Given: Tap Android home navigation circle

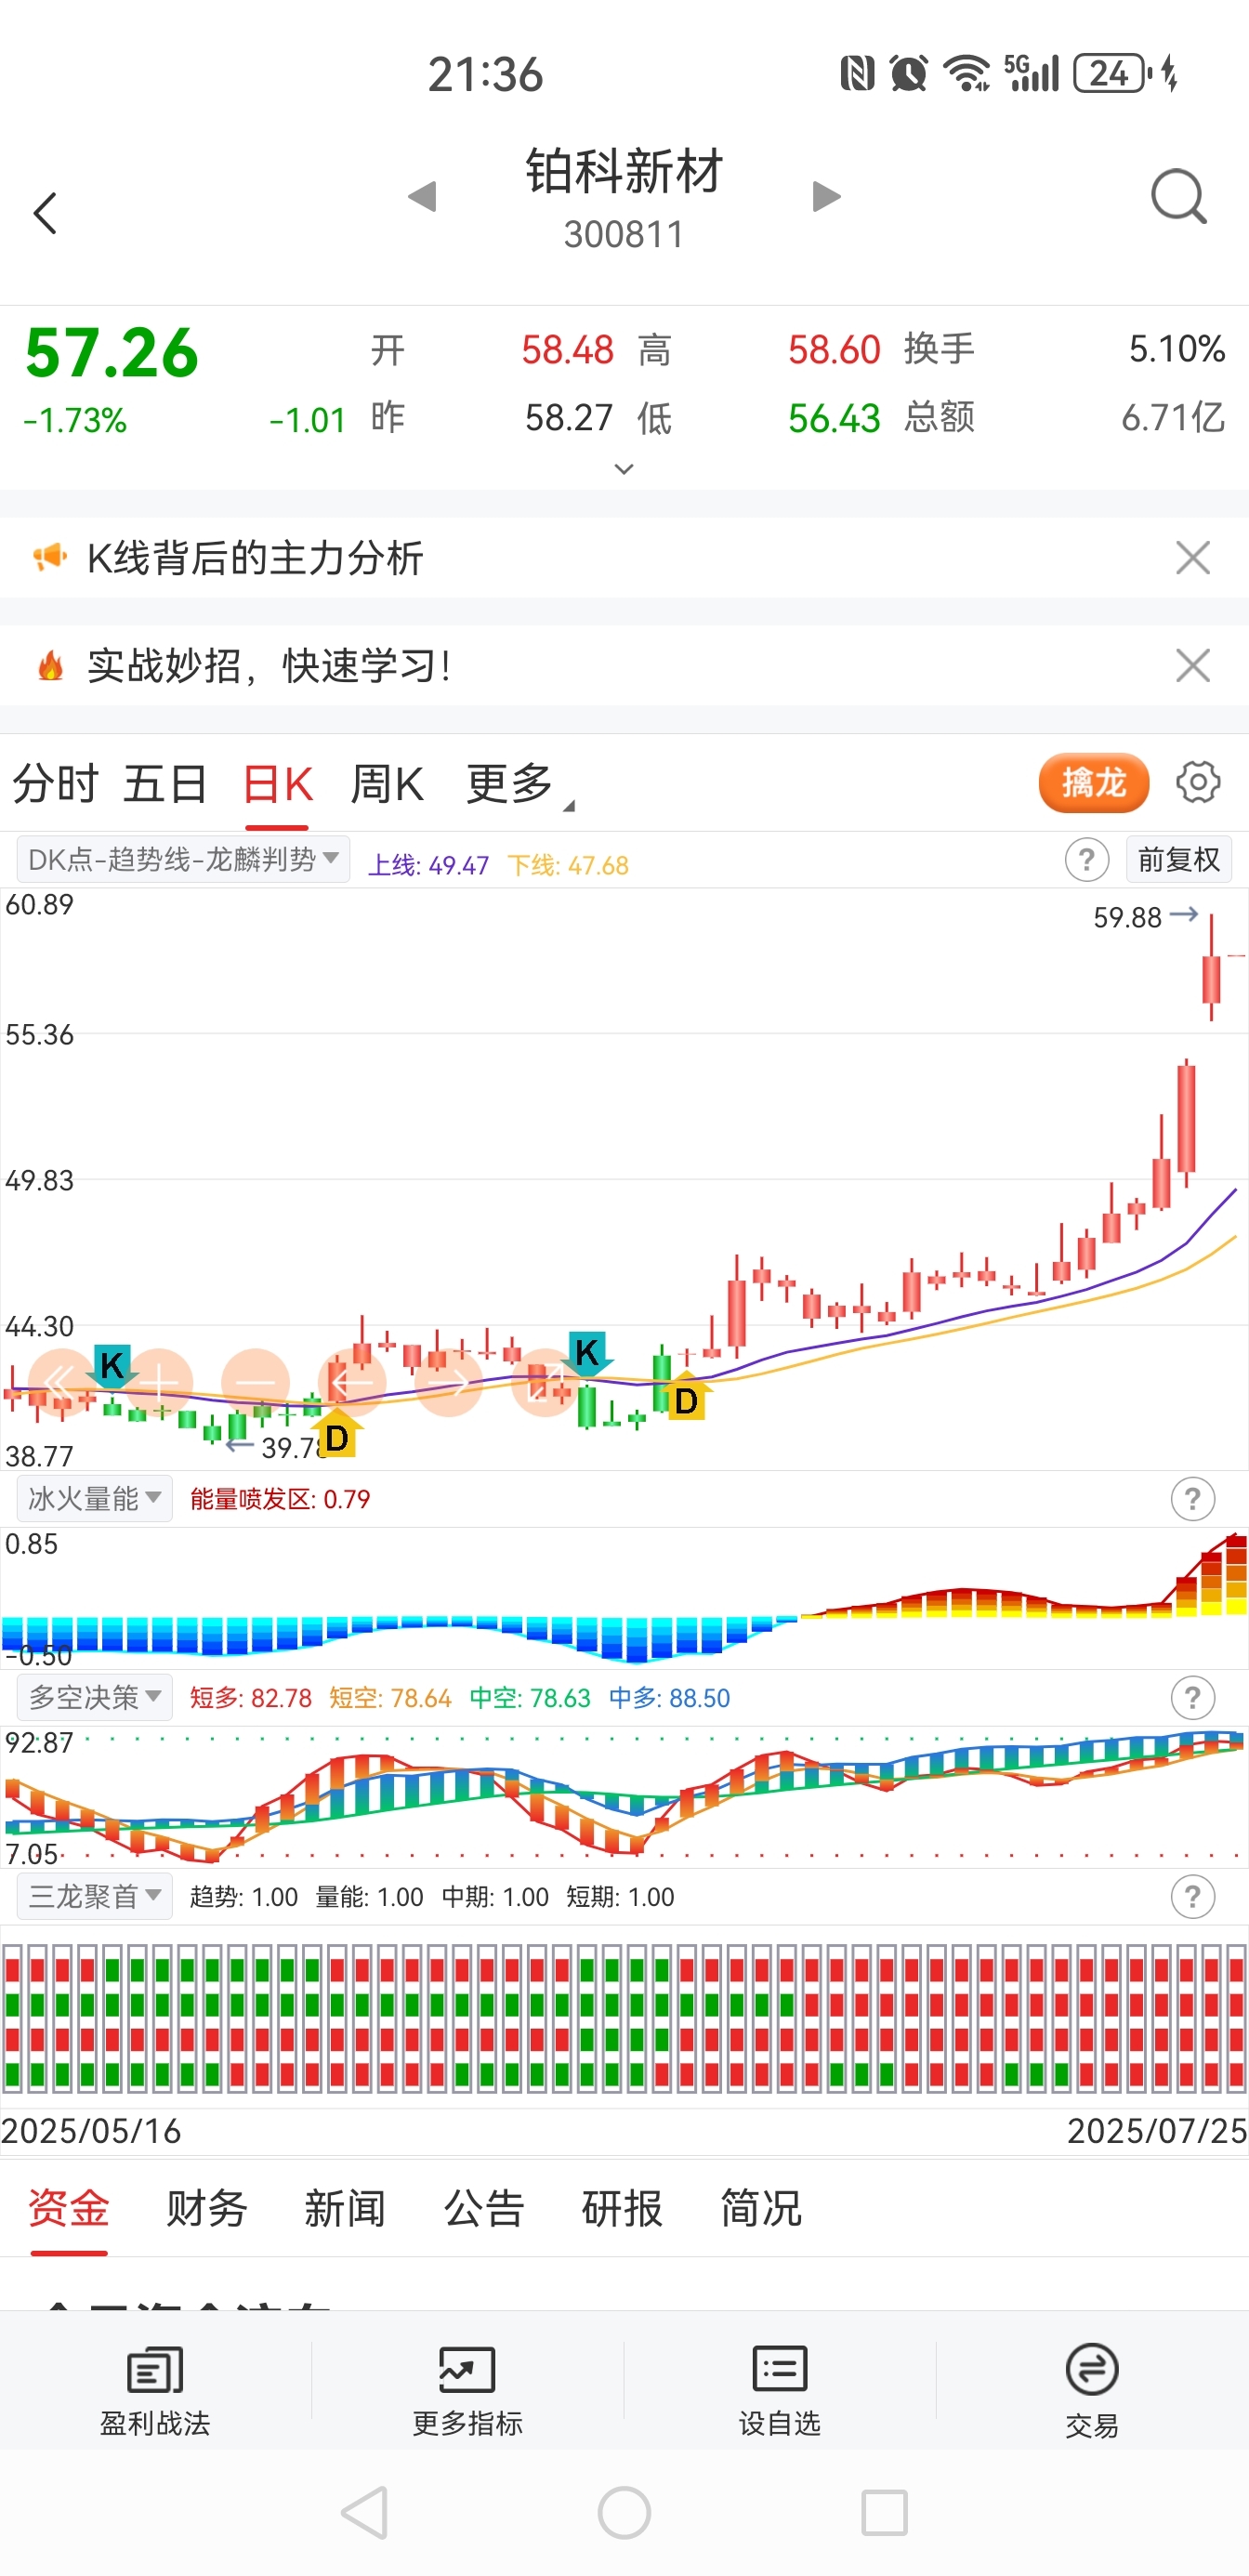Looking at the screenshot, I should pyautogui.click(x=624, y=2512).
